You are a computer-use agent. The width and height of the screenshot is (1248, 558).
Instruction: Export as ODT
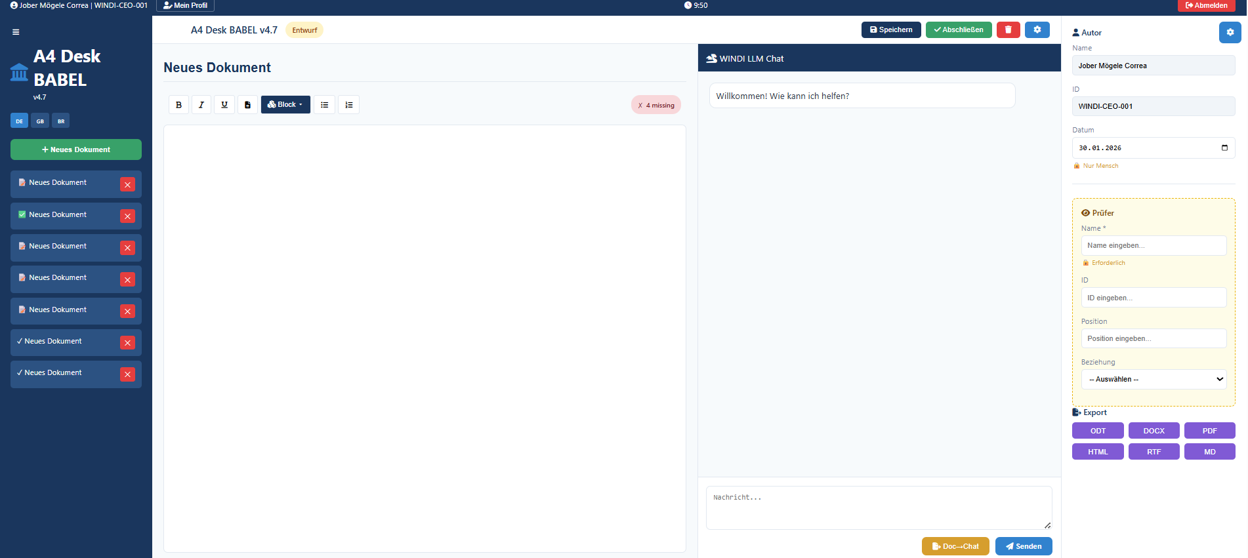[1098, 431]
